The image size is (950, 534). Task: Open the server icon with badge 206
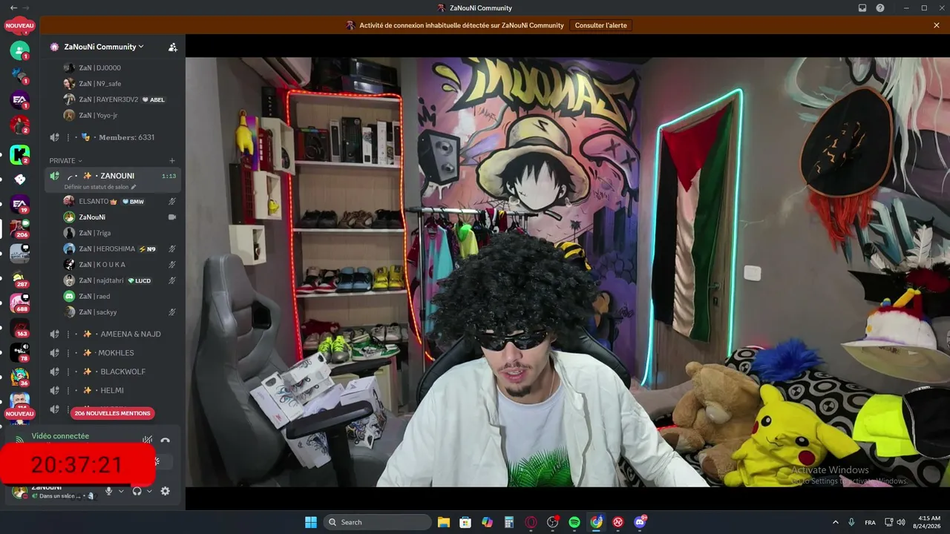[x=20, y=228]
